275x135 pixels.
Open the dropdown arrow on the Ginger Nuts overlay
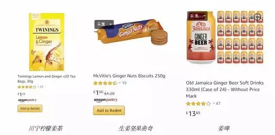pos(110,24)
